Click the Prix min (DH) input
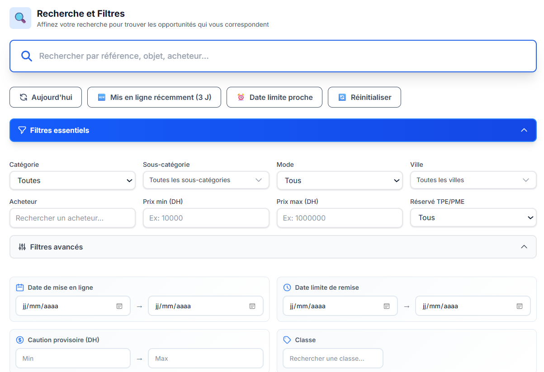Screen dimensions: 544x372 [x=206, y=218]
